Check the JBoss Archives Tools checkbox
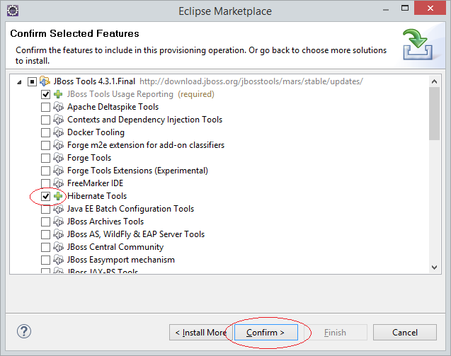 tap(45, 222)
